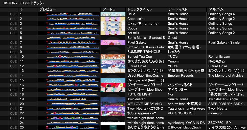Click the Two♡Hearts artwork thumbnail

(113, 109)
